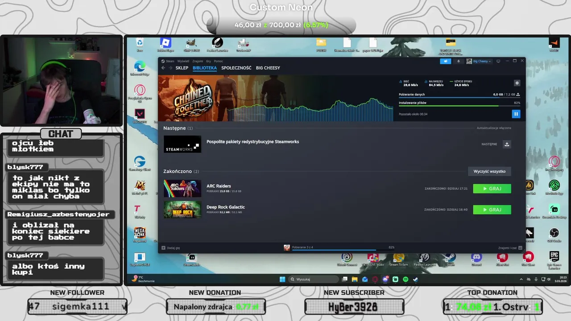Viewport: 571px width, 321px height.
Task: Open the Windows Start menu
Action: 282,280
